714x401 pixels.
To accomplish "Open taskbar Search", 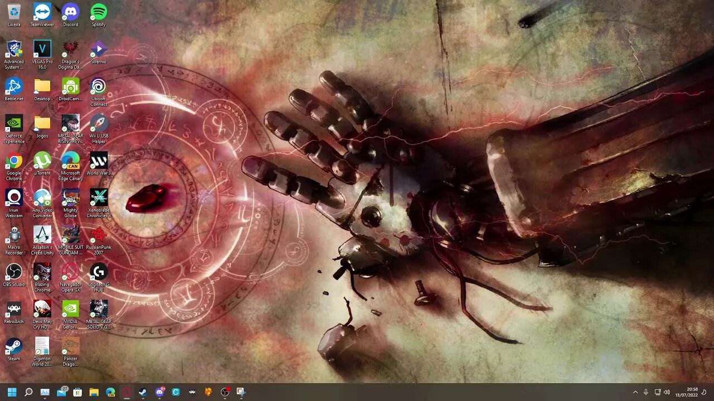I will pos(28,392).
